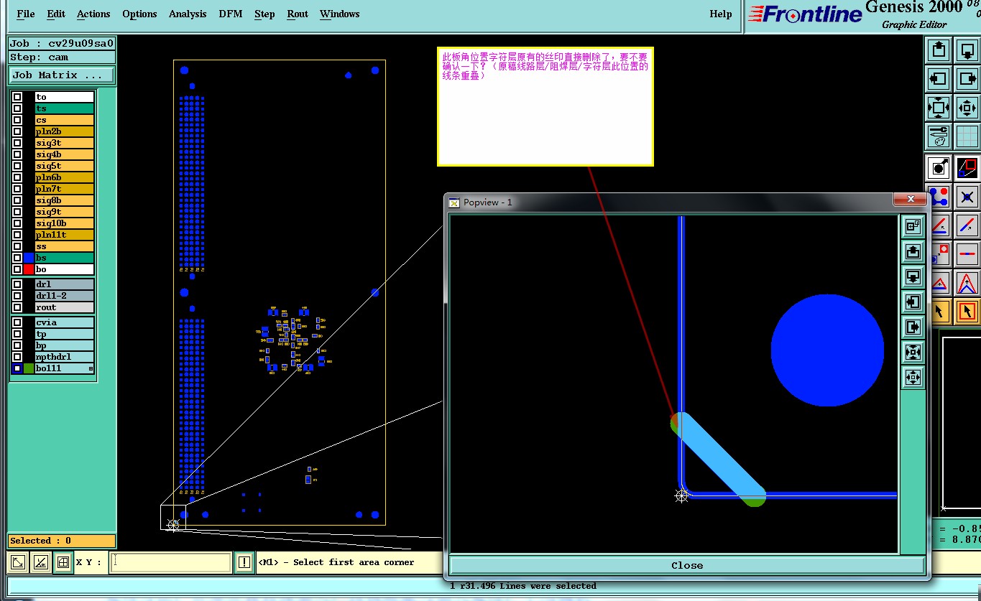
Task: Toggle checkbox for the 'ts' layer
Action: [17, 108]
